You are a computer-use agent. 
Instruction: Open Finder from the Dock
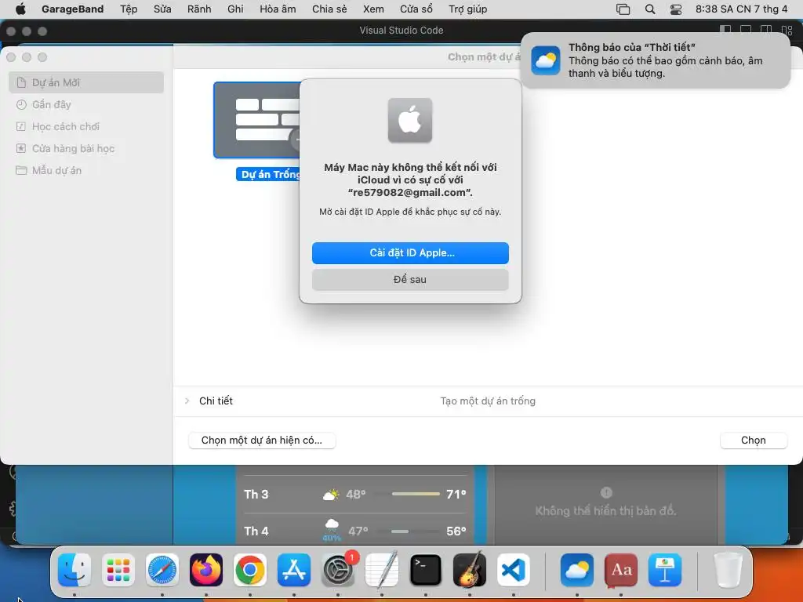pyautogui.click(x=74, y=570)
